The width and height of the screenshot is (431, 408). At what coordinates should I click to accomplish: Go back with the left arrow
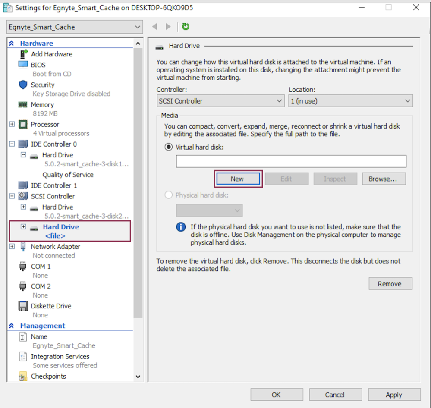click(x=155, y=27)
